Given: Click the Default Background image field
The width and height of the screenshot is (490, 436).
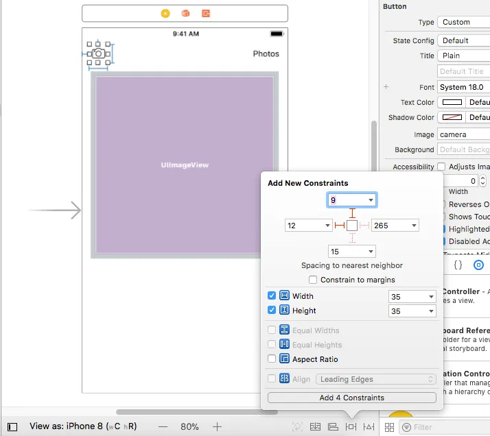Looking at the screenshot, I should (x=464, y=149).
